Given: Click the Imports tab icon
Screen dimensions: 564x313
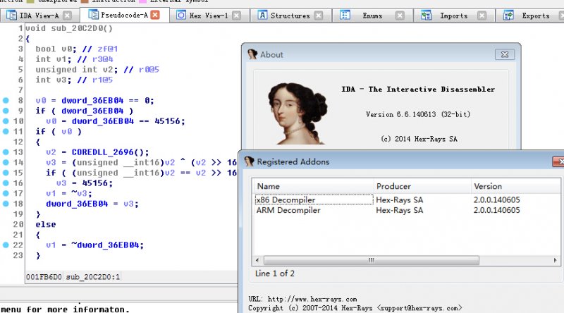Looking at the screenshot, I should (427, 16).
